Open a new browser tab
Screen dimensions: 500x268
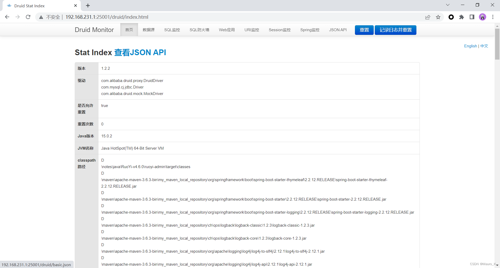coord(88,5)
